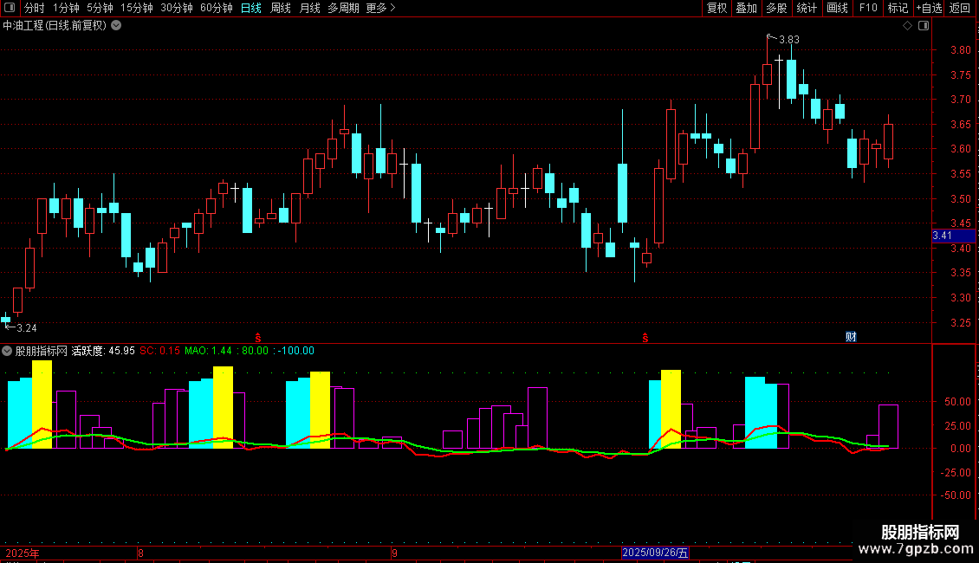The width and height of the screenshot is (979, 563).
Task: Click the highlighted 3.41 price tag
Action: 953,236
